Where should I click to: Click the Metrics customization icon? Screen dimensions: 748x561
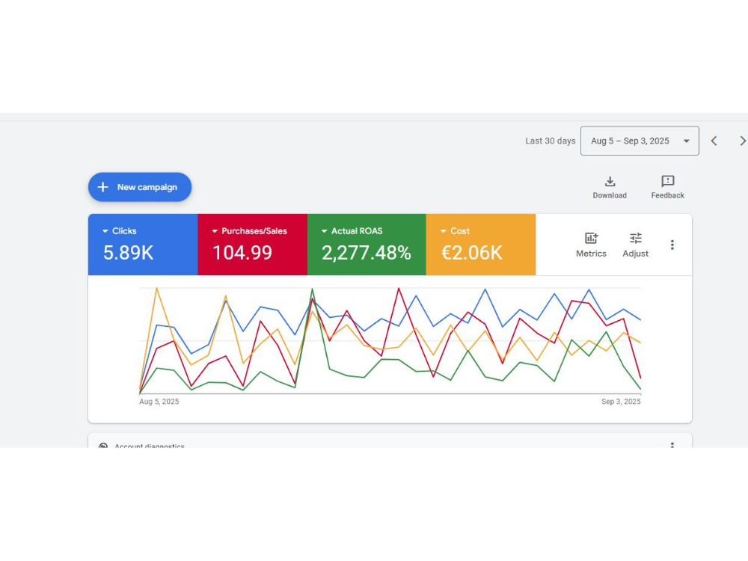tap(591, 238)
